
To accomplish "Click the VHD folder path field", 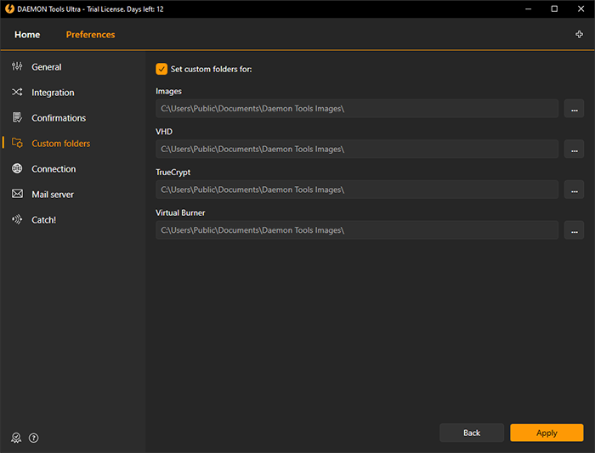I will pyautogui.click(x=357, y=149).
